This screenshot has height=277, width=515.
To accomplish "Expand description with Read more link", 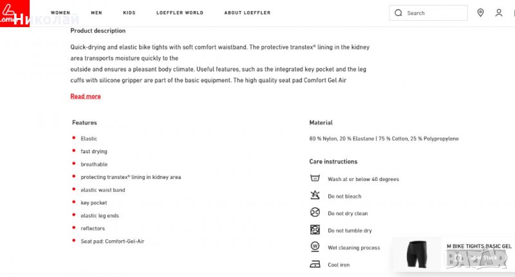I will [x=86, y=97].
